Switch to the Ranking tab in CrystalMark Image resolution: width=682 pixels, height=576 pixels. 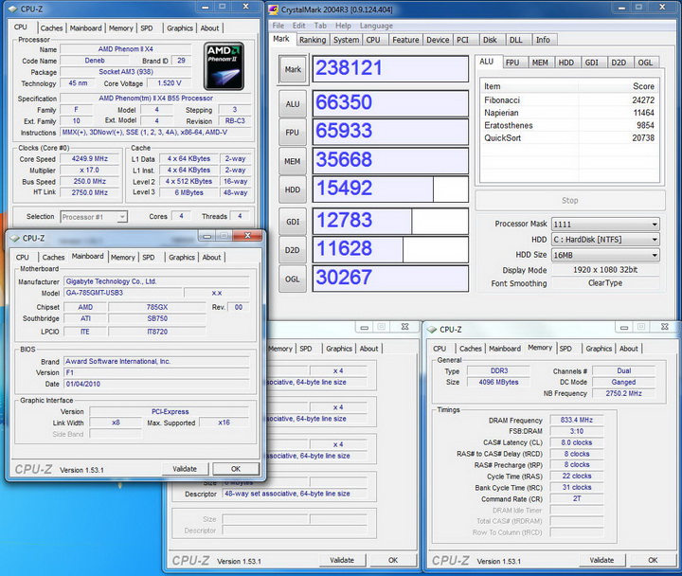(313, 40)
